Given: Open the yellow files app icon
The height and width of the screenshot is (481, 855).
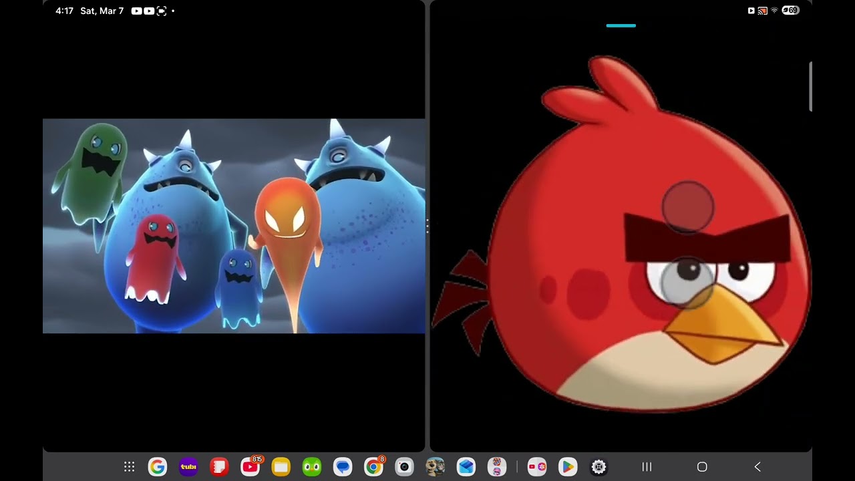Looking at the screenshot, I should pos(281,467).
